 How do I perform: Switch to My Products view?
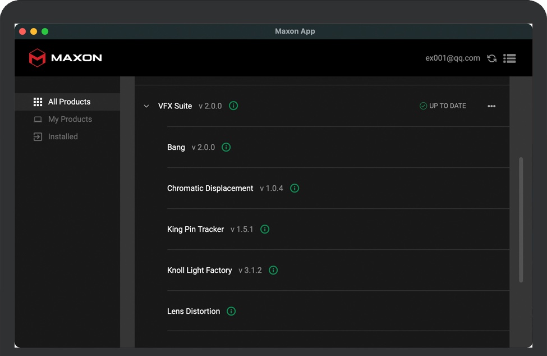click(70, 119)
